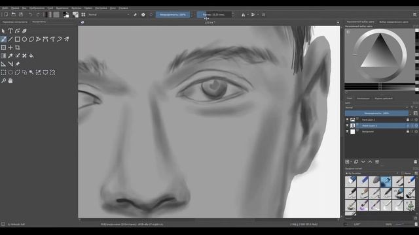Select the Freehand Brush tool
This screenshot has height=235, width=419.
point(3,39)
